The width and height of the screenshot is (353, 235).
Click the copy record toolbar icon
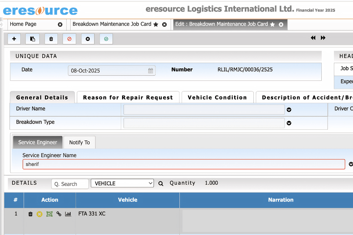click(x=33, y=39)
